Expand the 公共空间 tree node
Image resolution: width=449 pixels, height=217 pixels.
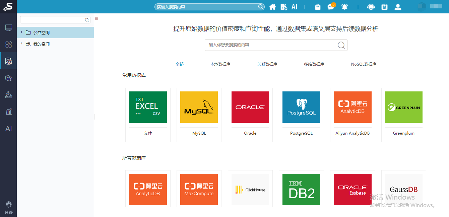pyautogui.click(x=21, y=32)
